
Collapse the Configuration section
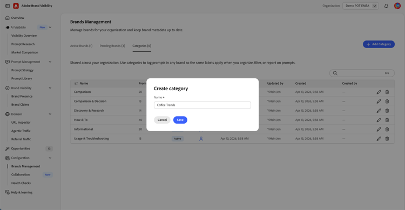[50, 158]
